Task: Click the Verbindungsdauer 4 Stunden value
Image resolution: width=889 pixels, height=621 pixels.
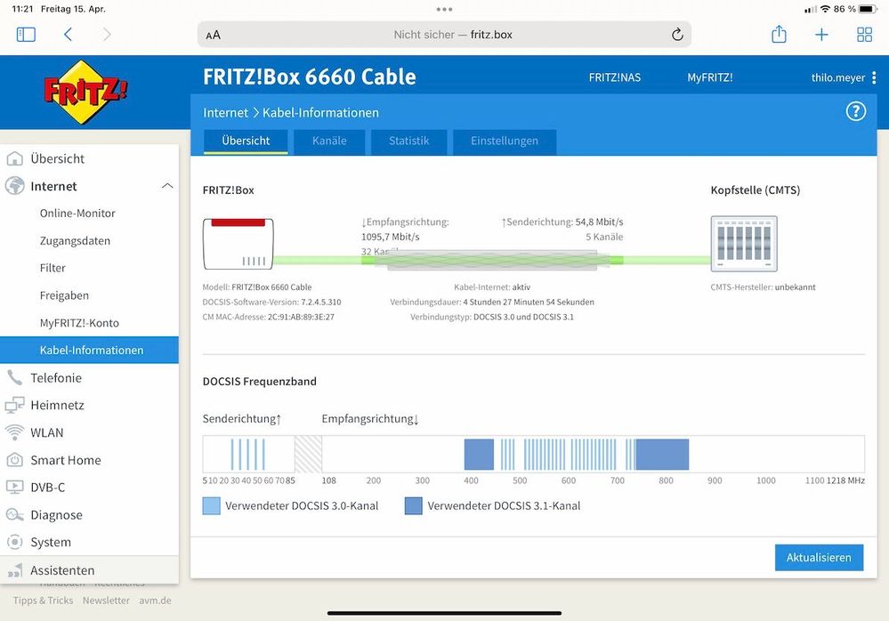Action: tap(529, 302)
